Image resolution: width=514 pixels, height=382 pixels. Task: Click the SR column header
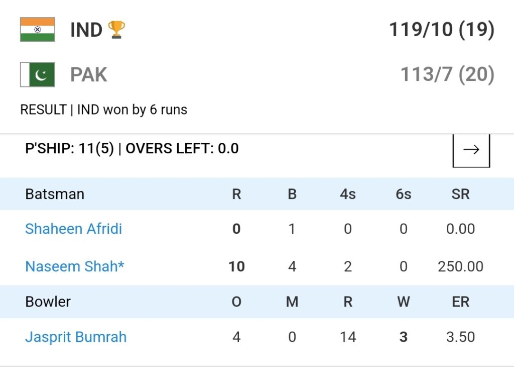click(460, 194)
